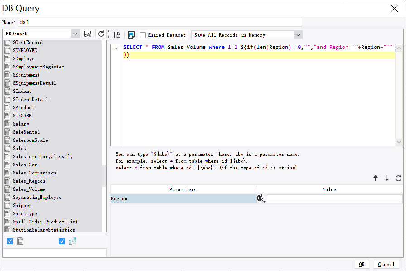Select the SaleRental table
This screenshot has width=406, height=271.
[26, 132]
